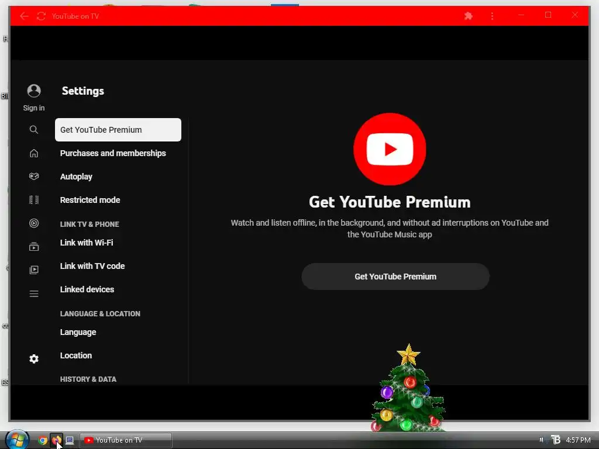The image size is (599, 449).
Task: Open Purchases and memberships settings
Action: [x=113, y=153]
